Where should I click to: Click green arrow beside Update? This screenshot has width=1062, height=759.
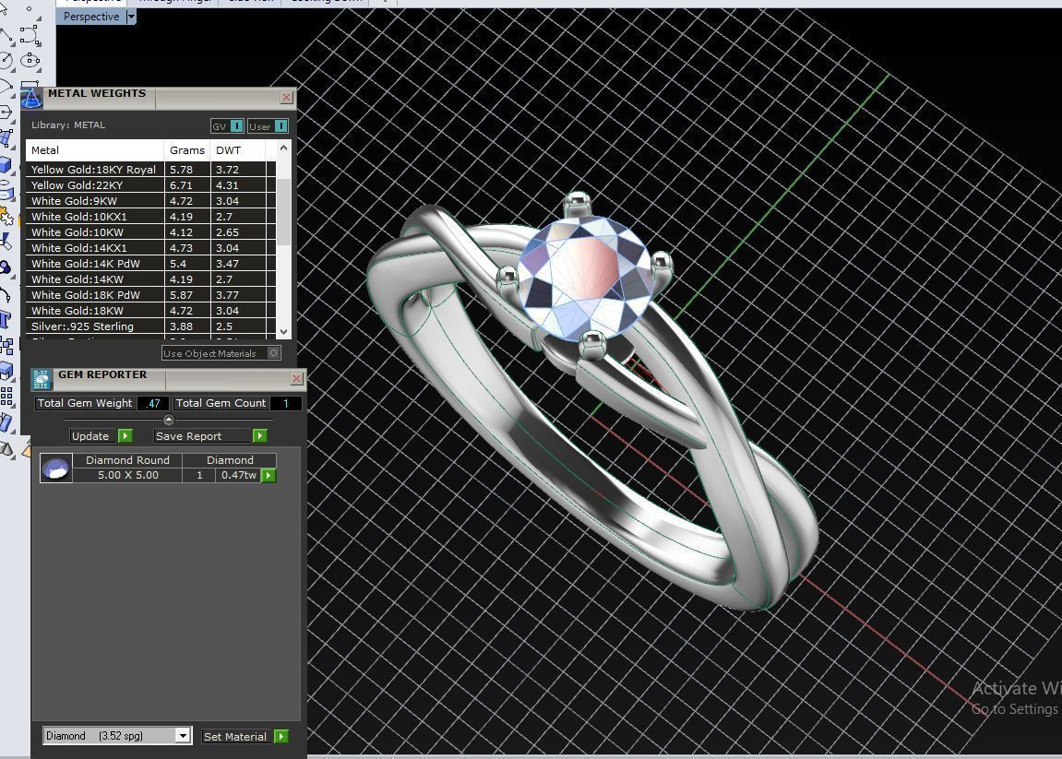tap(125, 436)
